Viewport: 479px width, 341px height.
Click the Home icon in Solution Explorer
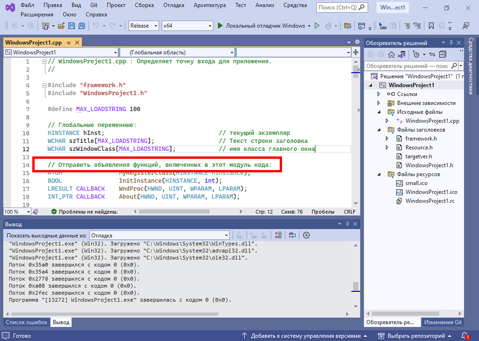[392, 54]
